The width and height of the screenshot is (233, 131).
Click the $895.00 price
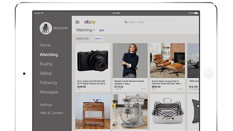click(x=156, y=87)
